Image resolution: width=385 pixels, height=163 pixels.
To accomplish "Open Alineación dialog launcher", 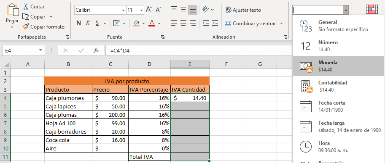I will [285, 37].
